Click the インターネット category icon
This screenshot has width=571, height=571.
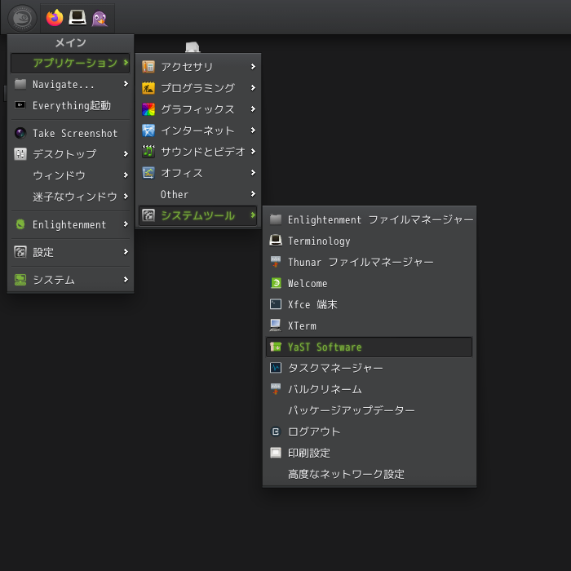148,131
